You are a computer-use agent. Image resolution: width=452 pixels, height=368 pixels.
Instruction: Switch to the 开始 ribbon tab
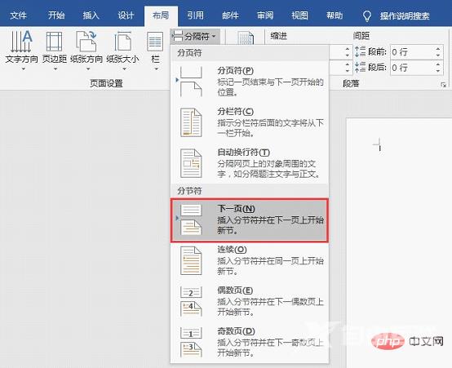pos(56,16)
